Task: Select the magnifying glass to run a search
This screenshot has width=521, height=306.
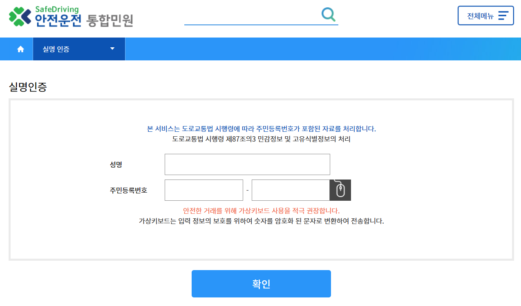Action: tap(328, 15)
